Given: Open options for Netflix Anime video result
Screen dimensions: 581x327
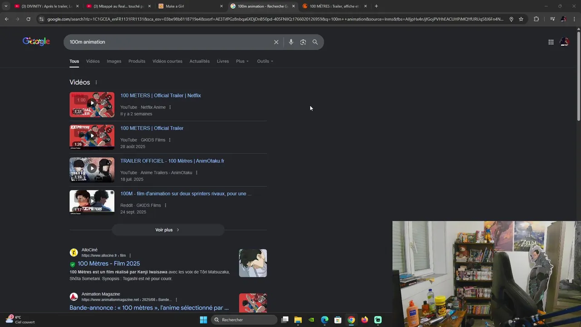Looking at the screenshot, I should (170, 107).
